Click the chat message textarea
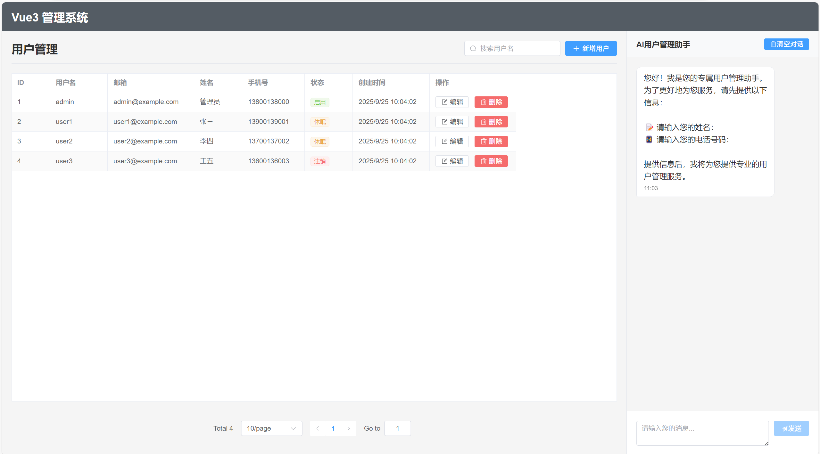The height and width of the screenshot is (454, 820). point(702,433)
